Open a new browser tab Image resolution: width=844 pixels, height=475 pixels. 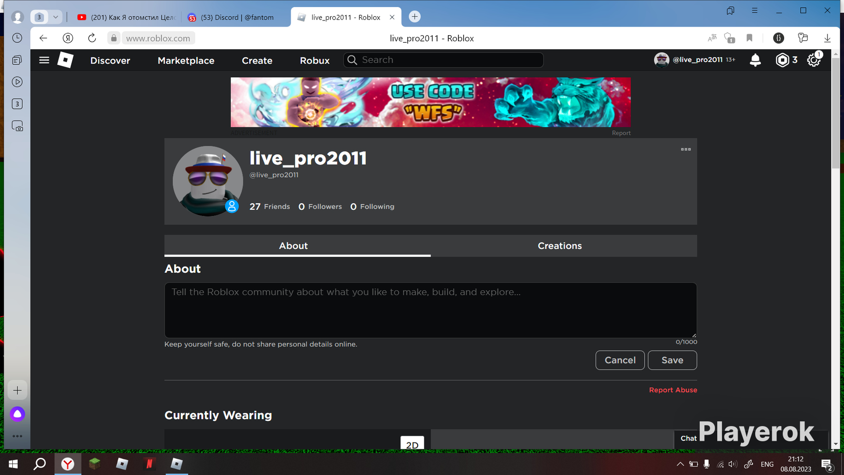[x=414, y=17]
